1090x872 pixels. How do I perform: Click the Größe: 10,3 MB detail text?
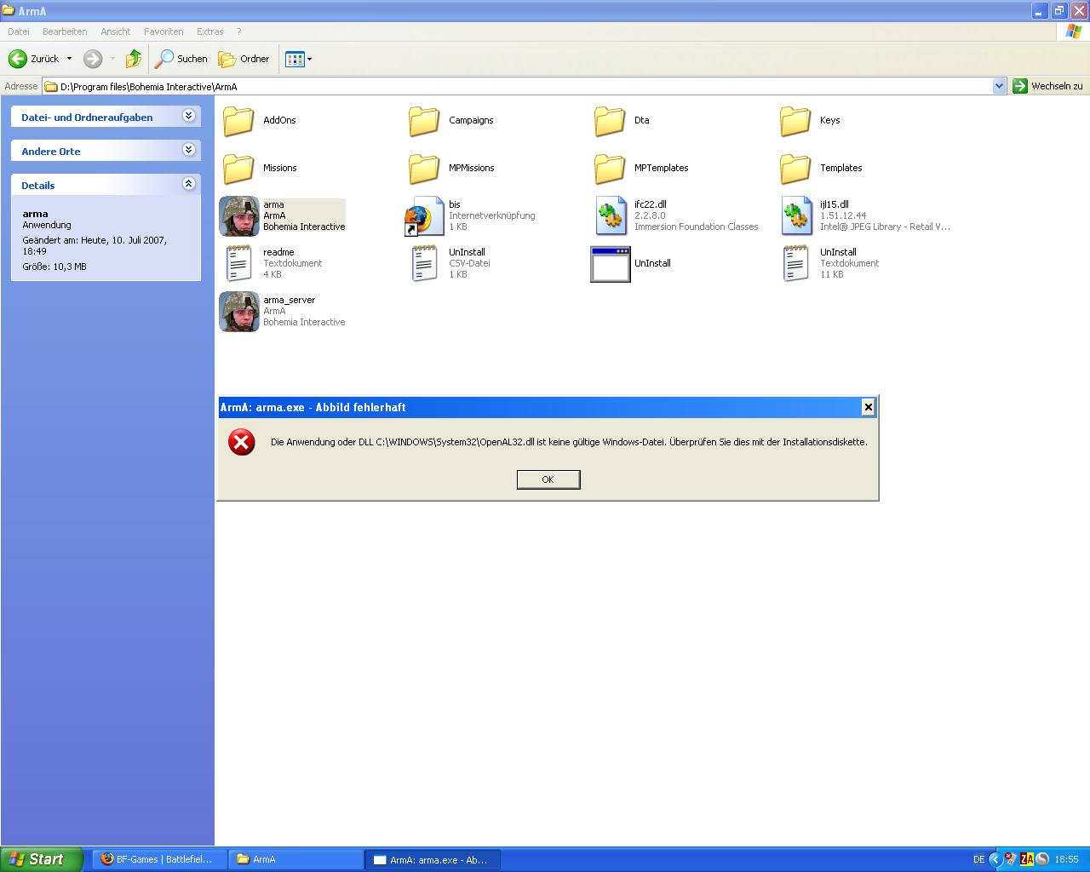(x=54, y=267)
